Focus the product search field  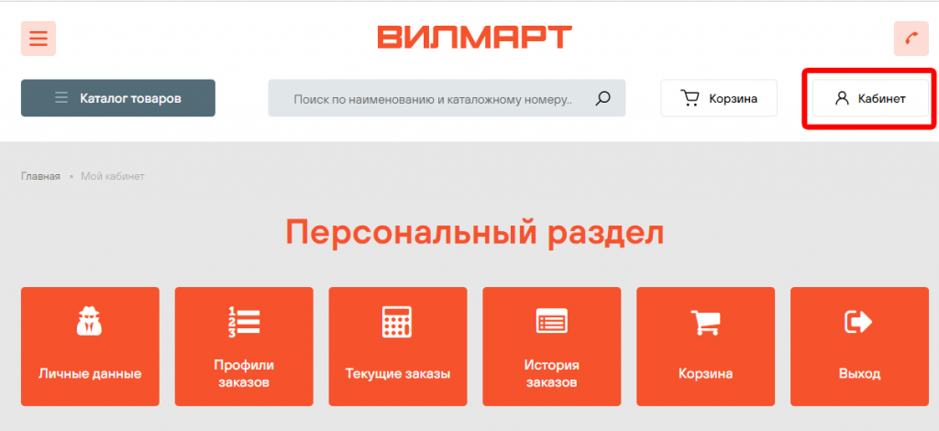(447, 98)
